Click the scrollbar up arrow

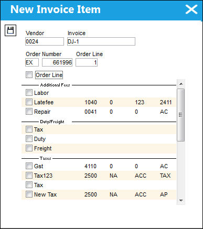(181, 84)
